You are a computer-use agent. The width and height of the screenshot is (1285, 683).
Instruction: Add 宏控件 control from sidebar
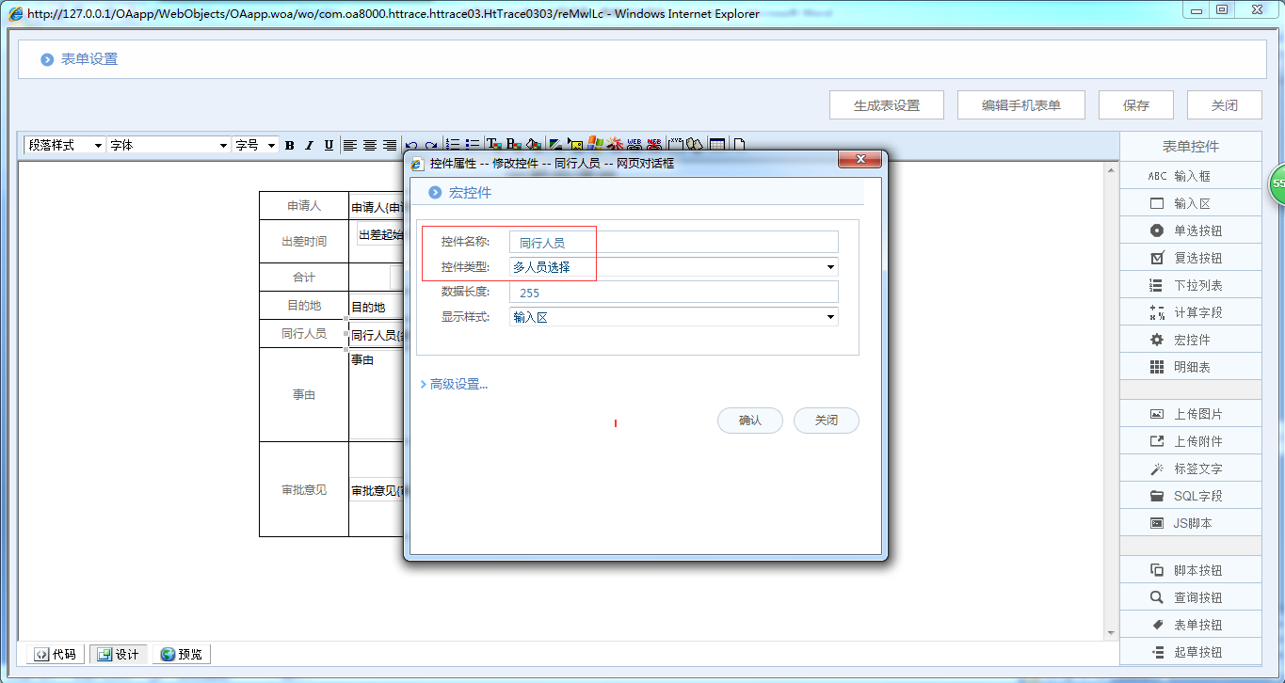point(1190,340)
